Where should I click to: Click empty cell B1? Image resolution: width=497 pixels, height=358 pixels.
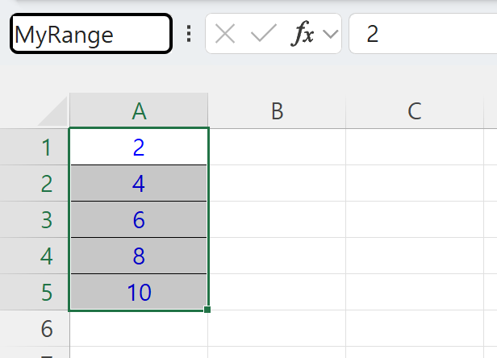(x=277, y=147)
